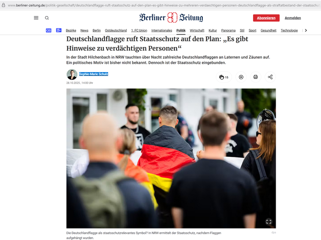Viewport: 321px width, 240px height.
Task: Click the clap reaction icon showing 15
Action: tap(224, 77)
